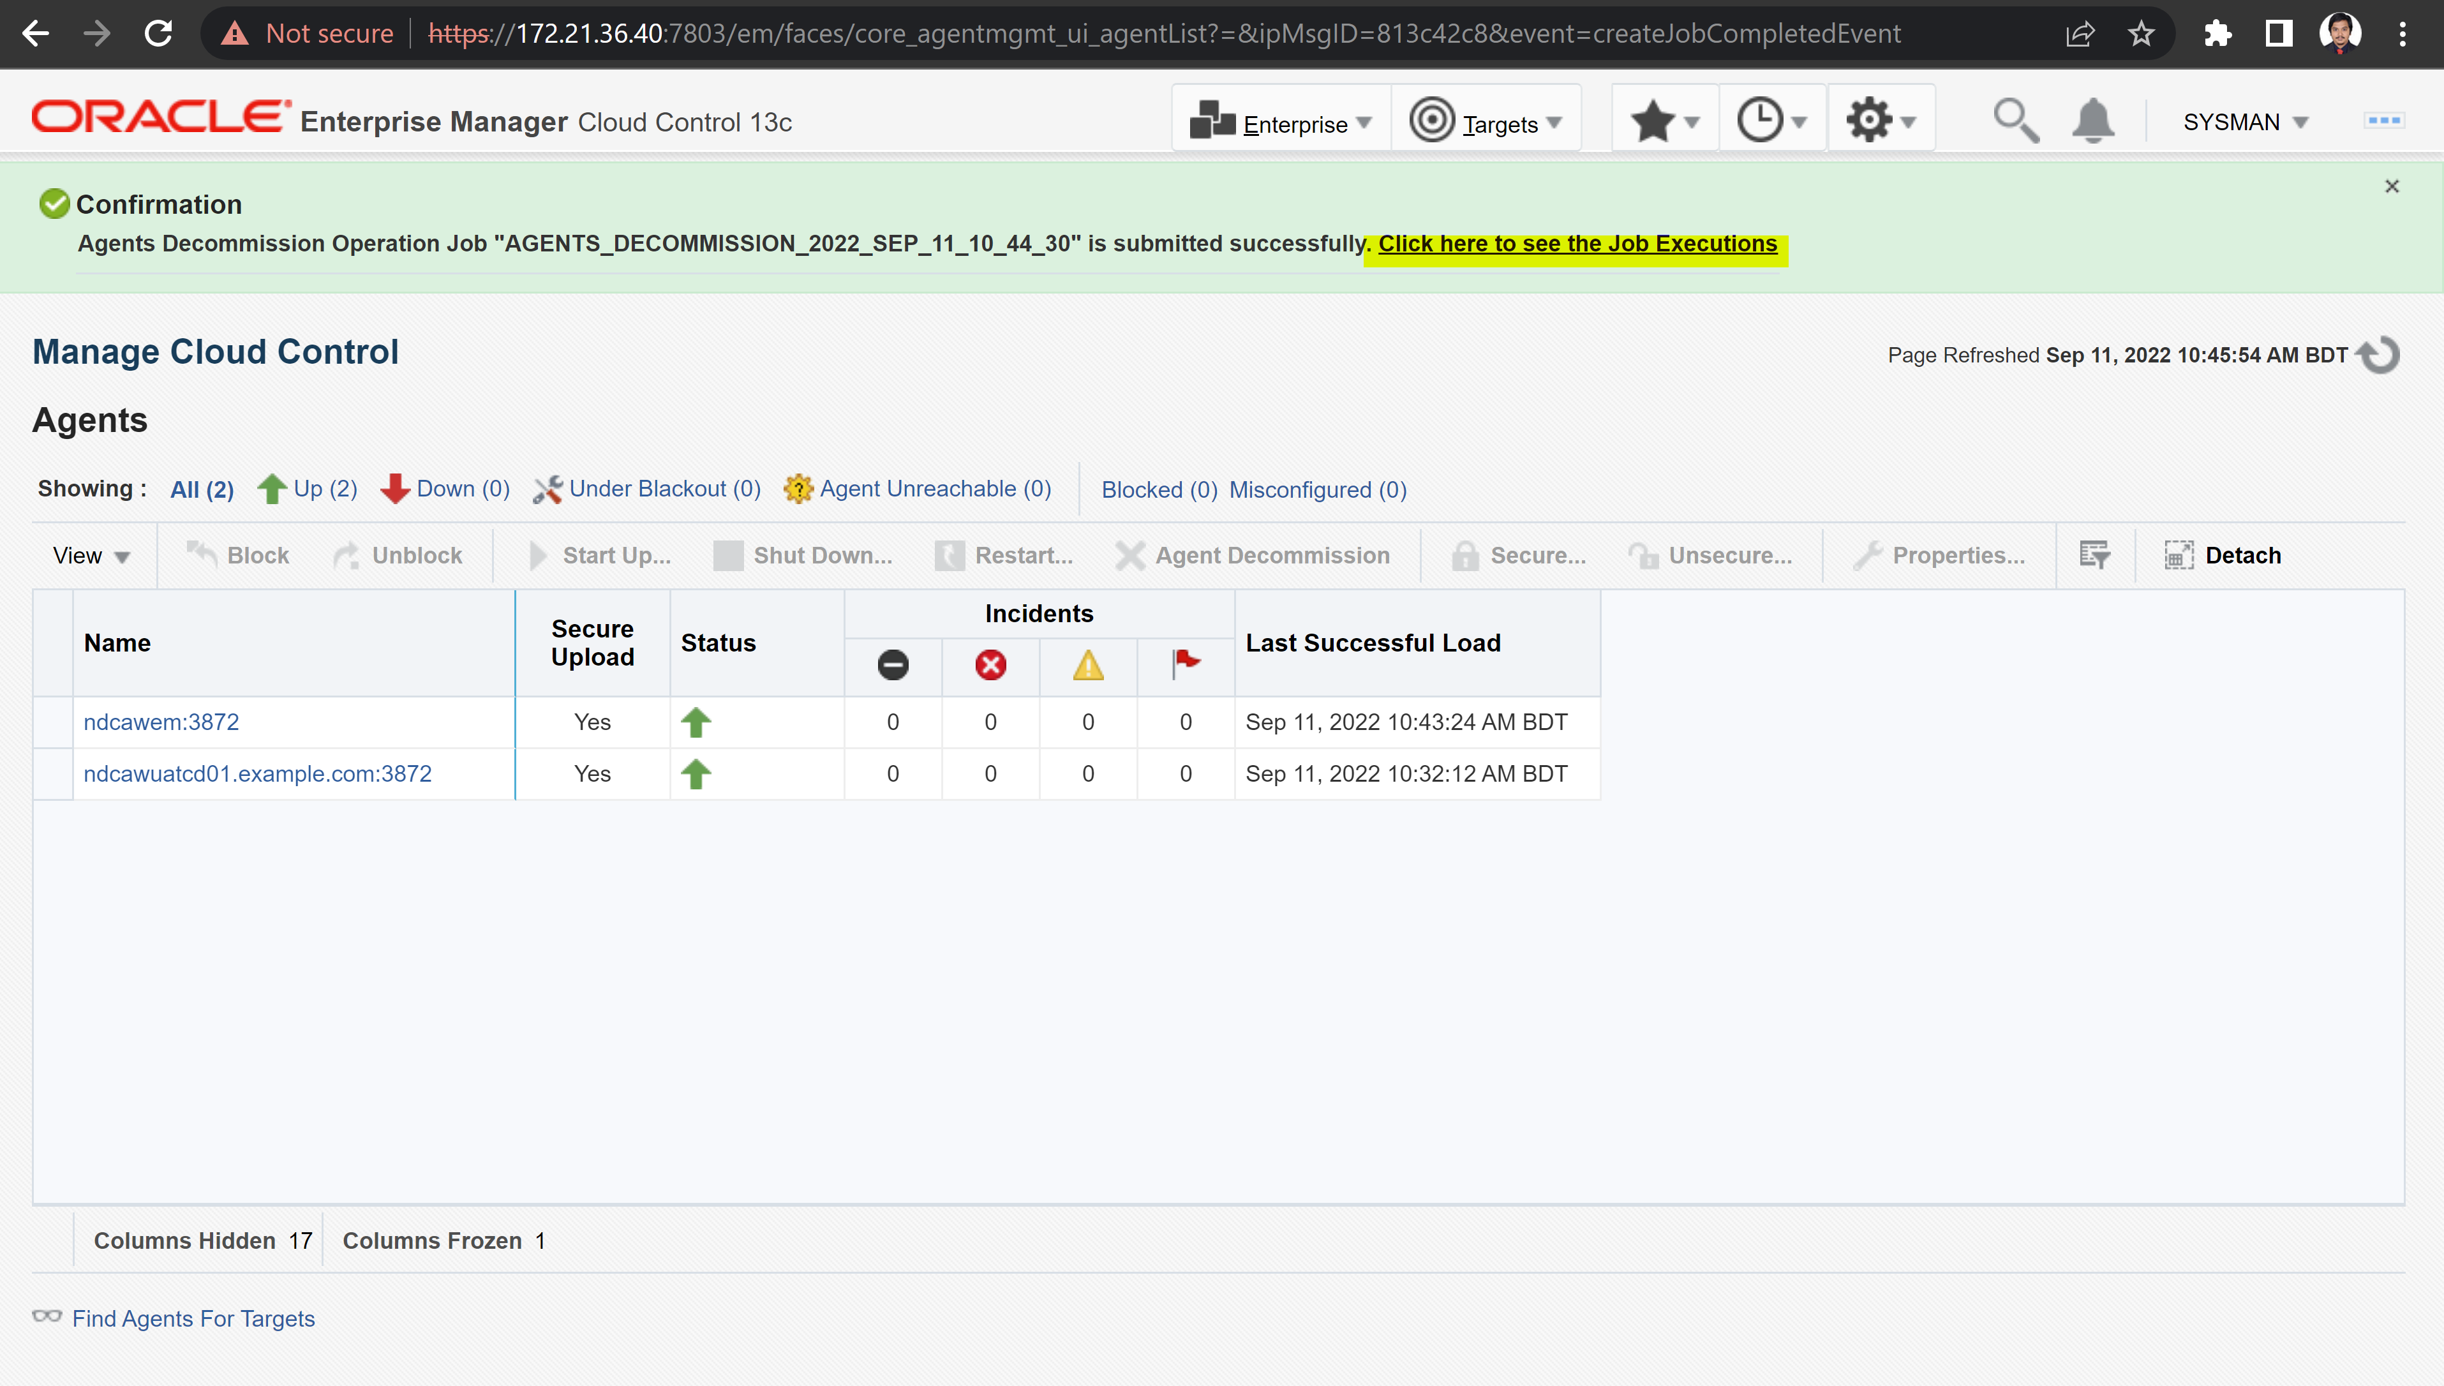Screen dimensions: 2444x1386
Task: Click the Query By Example filter icon
Action: tap(2095, 555)
